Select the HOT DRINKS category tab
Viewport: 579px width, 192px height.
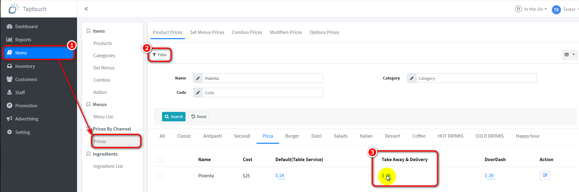(451, 136)
